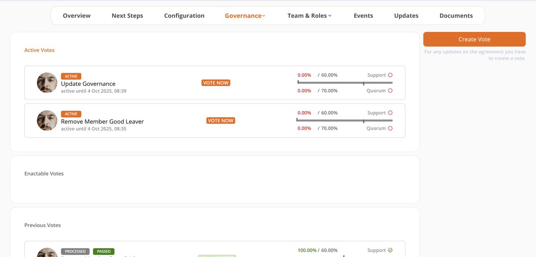Click the Enactable Votes heading
This screenshot has width=536, height=257.
pyautogui.click(x=44, y=173)
